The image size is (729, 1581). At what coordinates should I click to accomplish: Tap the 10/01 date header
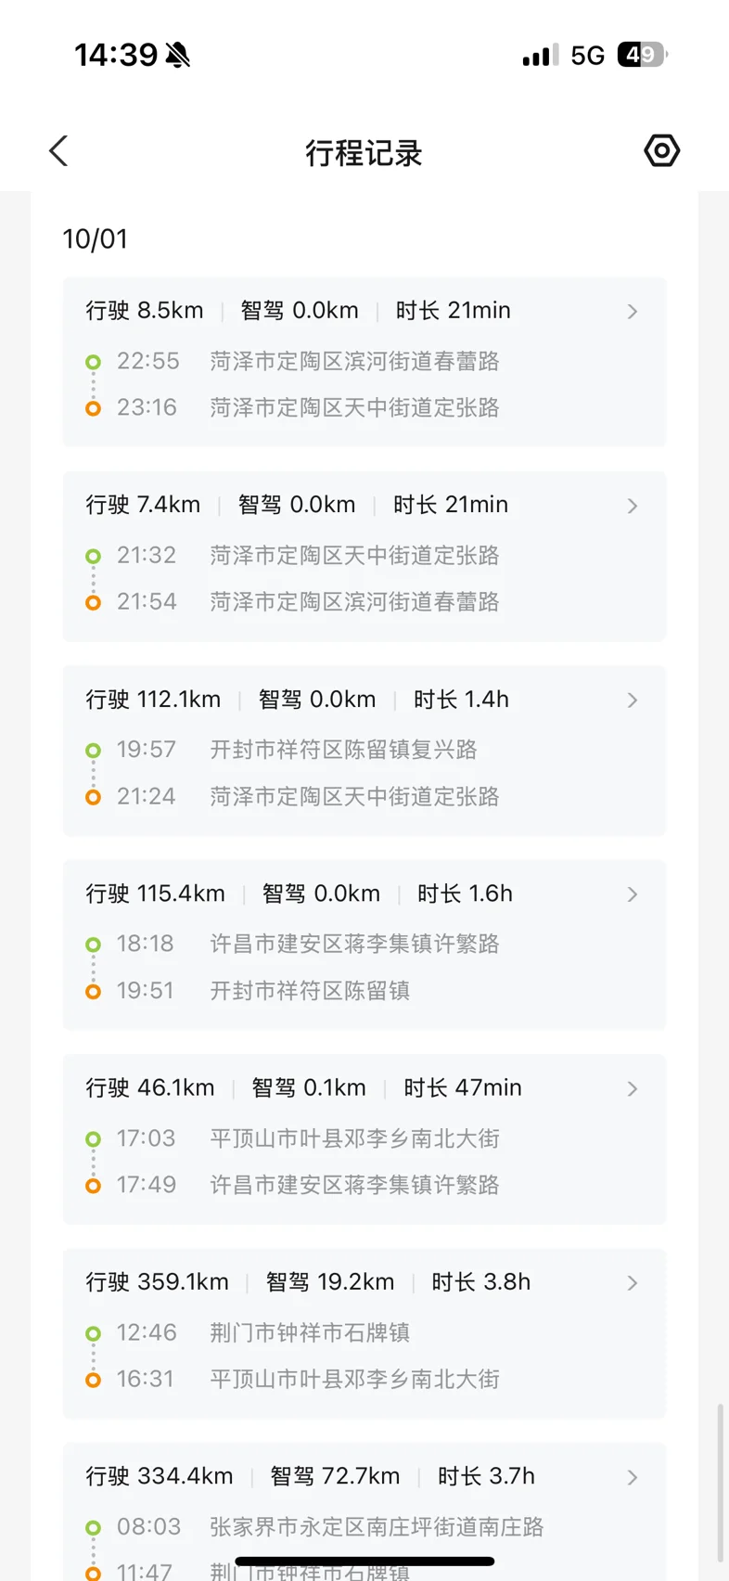[95, 239]
